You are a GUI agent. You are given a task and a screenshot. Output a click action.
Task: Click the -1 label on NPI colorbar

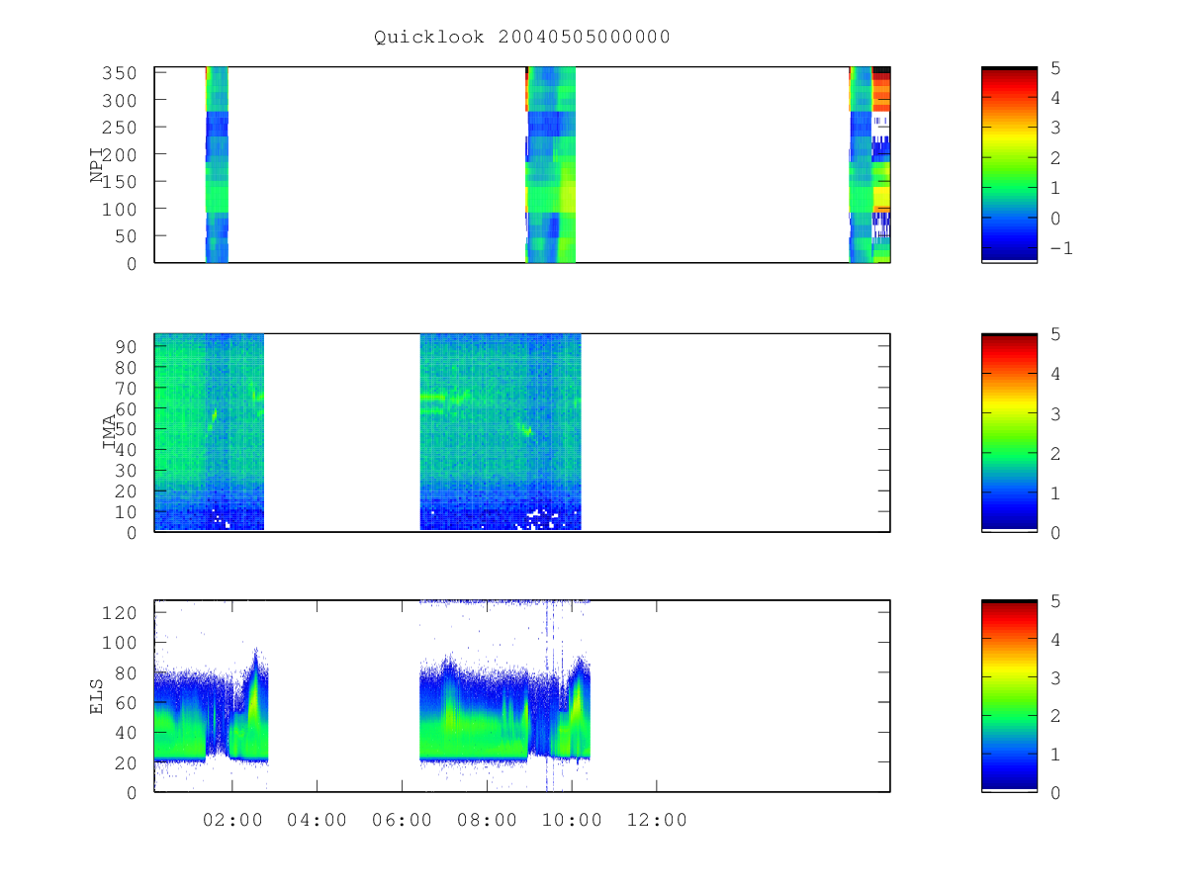click(x=1060, y=248)
